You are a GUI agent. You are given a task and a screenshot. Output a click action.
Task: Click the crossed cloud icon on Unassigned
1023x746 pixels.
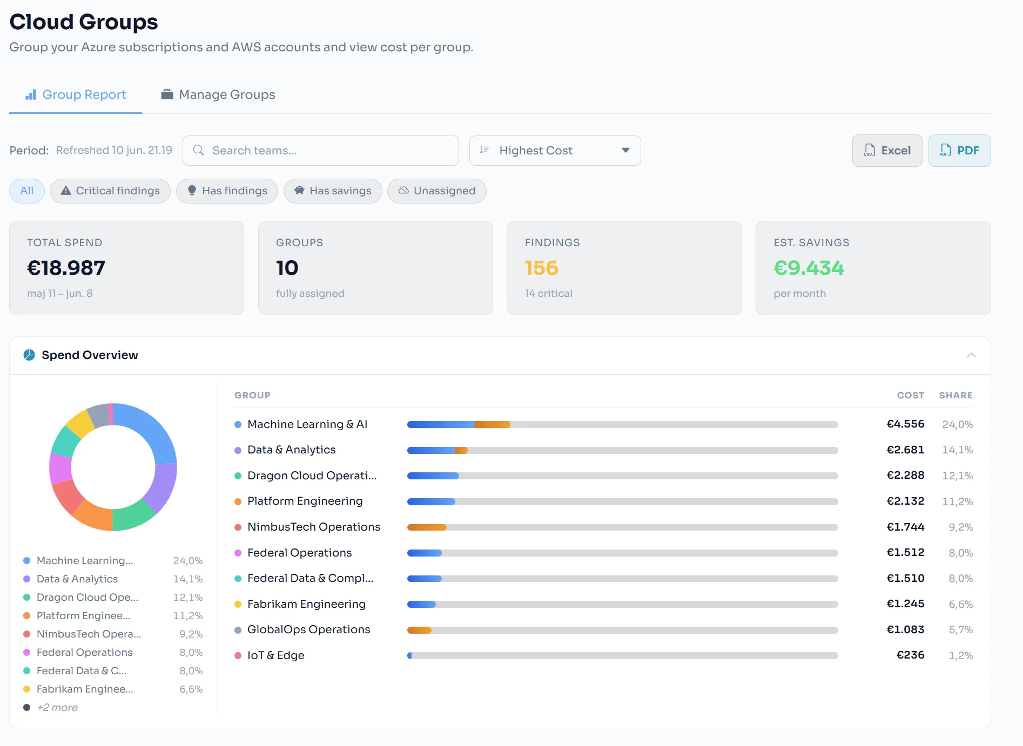[403, 191]
